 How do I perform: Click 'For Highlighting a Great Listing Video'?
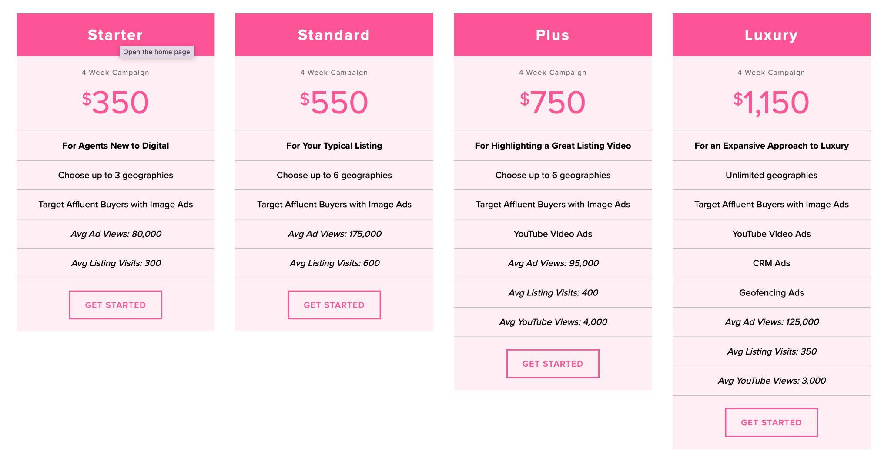coord(553,146)
